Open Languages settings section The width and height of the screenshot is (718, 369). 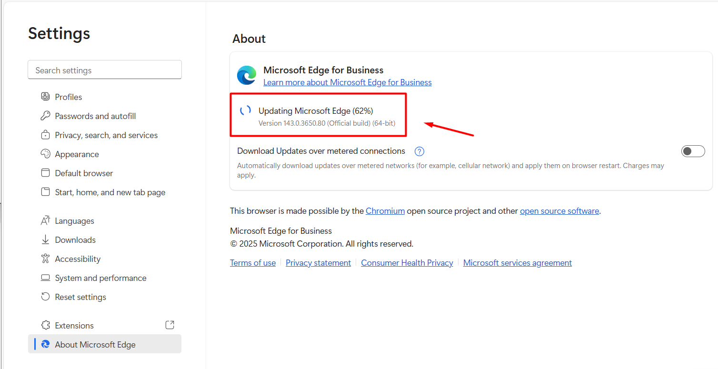[74, 221]
